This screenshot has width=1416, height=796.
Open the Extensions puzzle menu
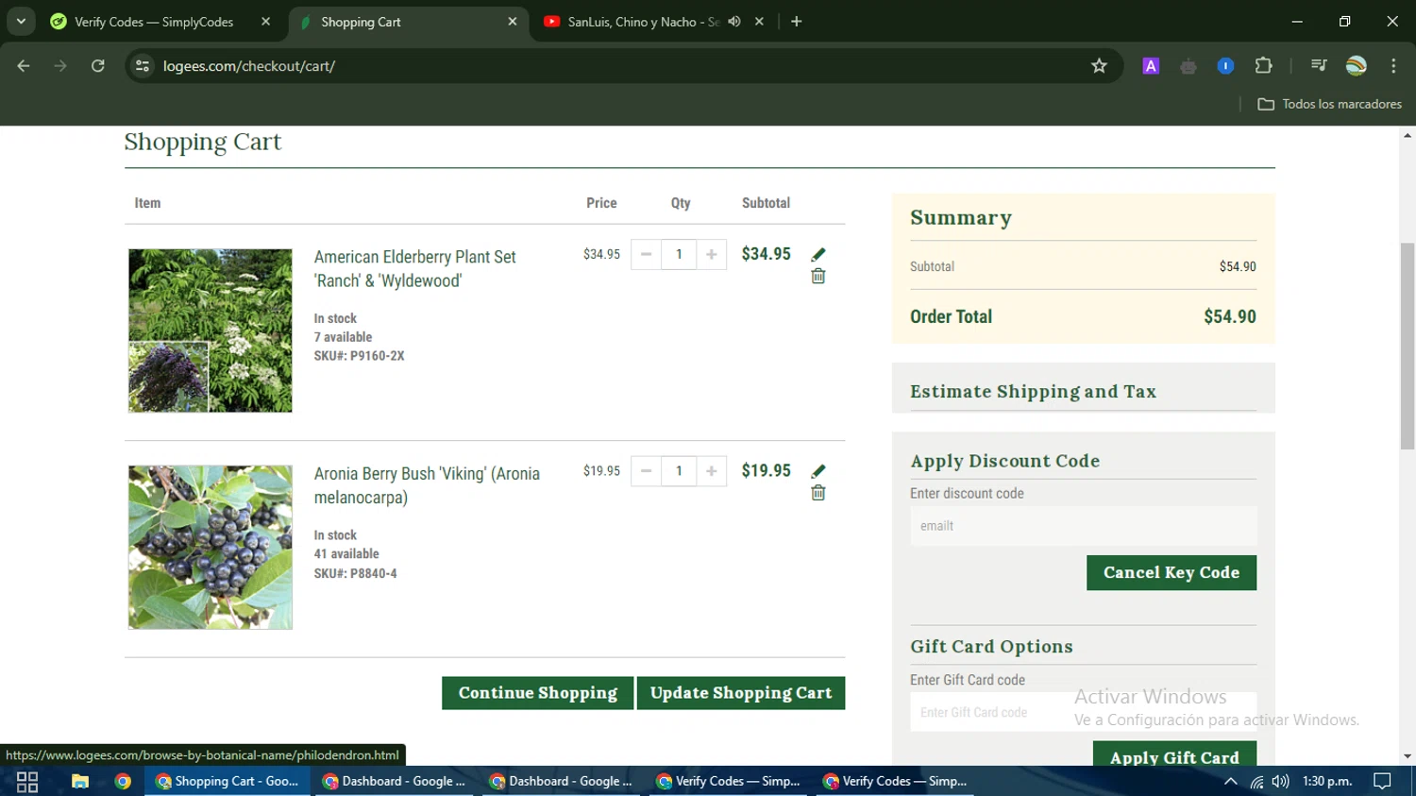(x=1263, y=66)
